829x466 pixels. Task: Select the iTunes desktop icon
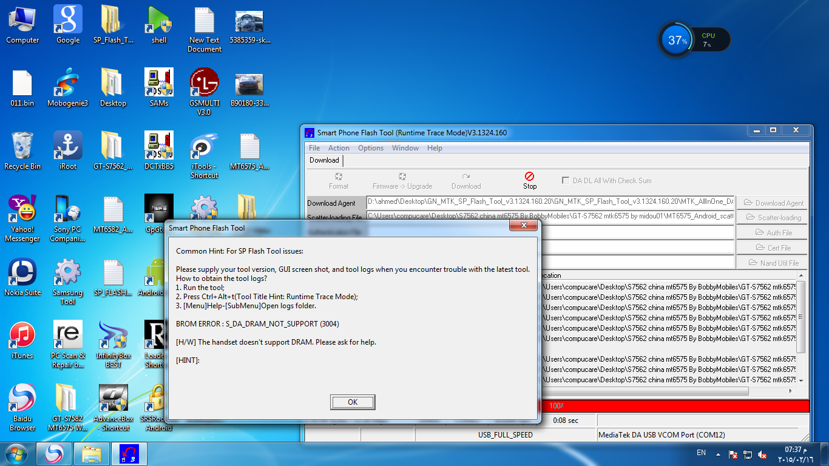pyautogui.click(x=22, y=340)
